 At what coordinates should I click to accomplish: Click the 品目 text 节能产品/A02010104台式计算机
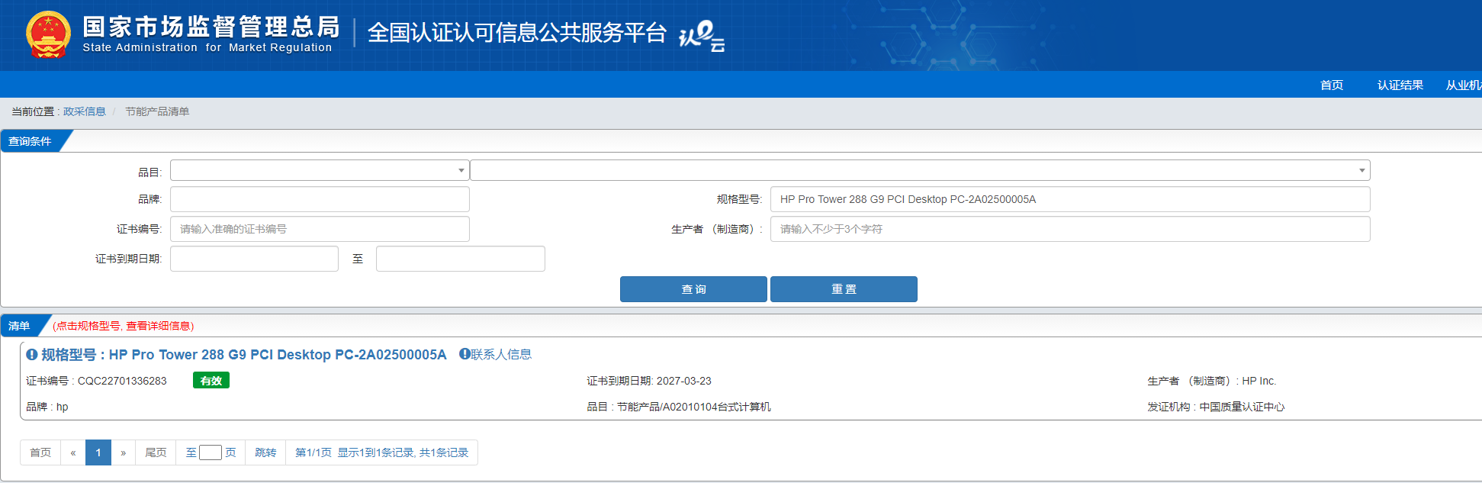[694, 407]
